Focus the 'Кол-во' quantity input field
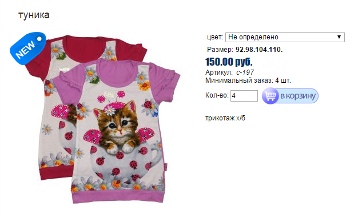Screen dimensions: 358x214 tap(244, 96)
